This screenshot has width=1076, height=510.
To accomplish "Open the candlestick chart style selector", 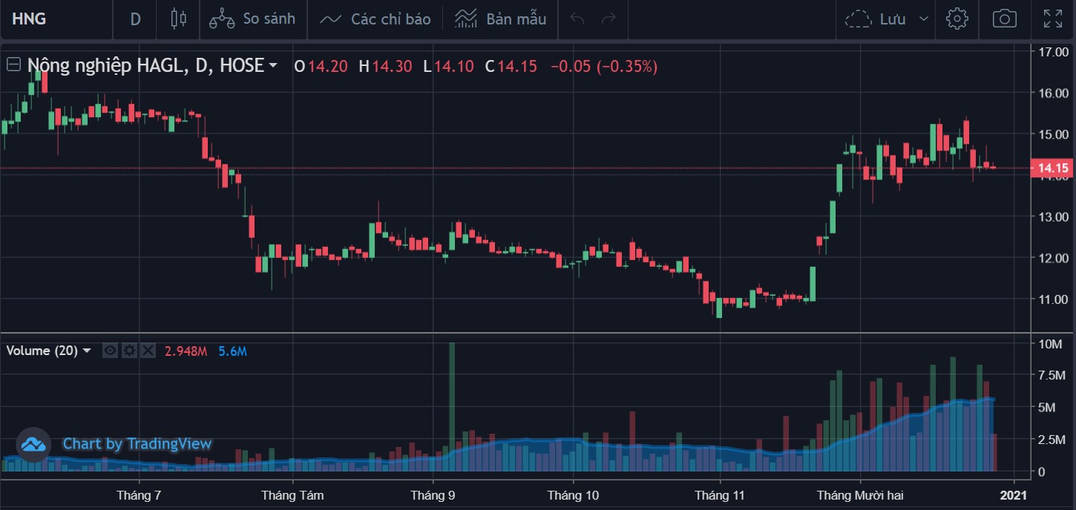I will pyautogui.click(x=178, y=19).
